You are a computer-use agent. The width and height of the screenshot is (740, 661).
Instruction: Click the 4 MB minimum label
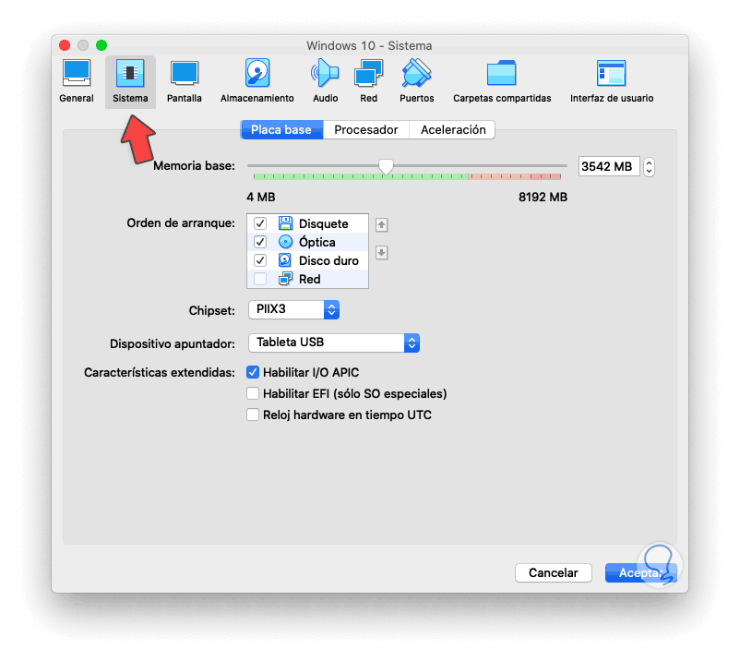click(x=261, y=197)
